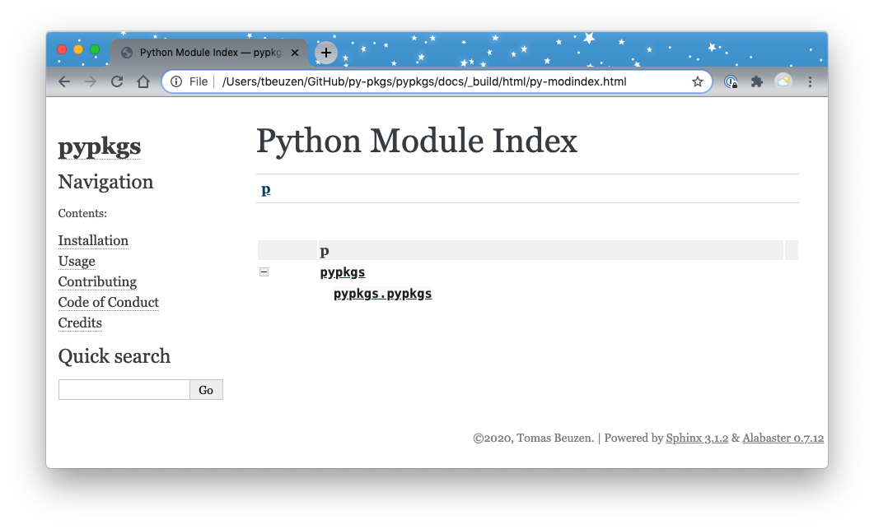
Task: Click the Sphinx 3.1.2 footer link
Action: [x=697, y=439]
